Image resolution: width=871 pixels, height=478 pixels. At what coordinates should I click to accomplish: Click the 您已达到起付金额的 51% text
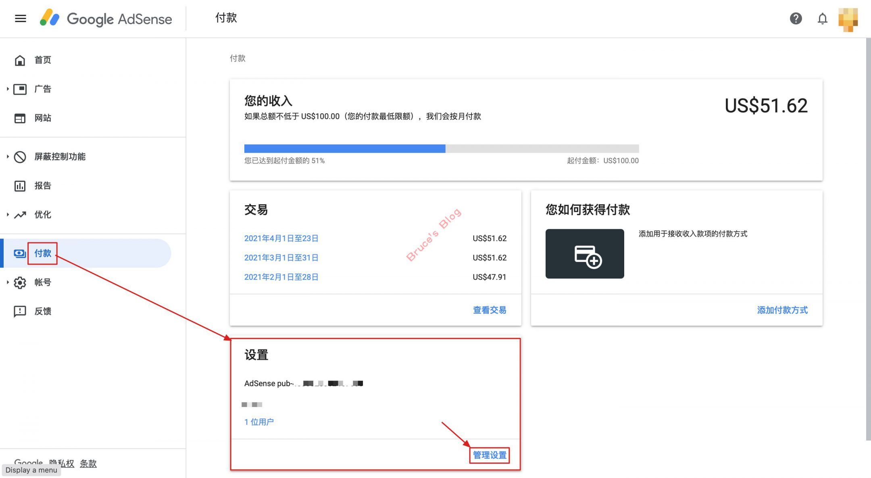coord(284,161)
